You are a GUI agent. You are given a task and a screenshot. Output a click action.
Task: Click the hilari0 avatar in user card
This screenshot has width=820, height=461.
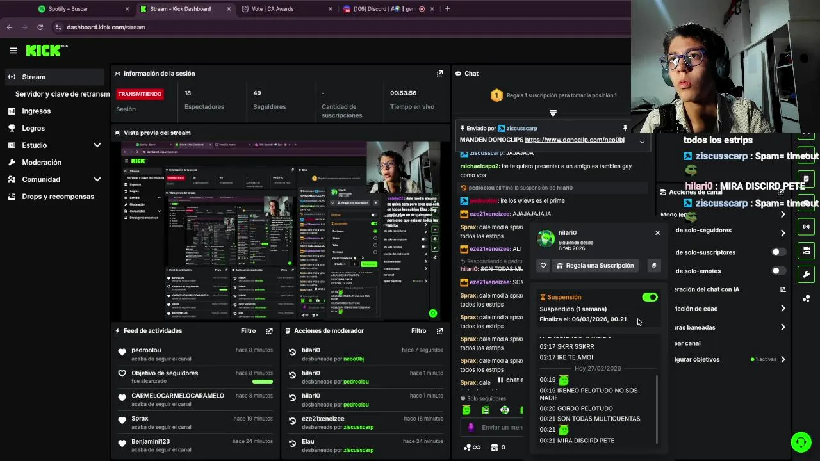[x=546, y=238]
